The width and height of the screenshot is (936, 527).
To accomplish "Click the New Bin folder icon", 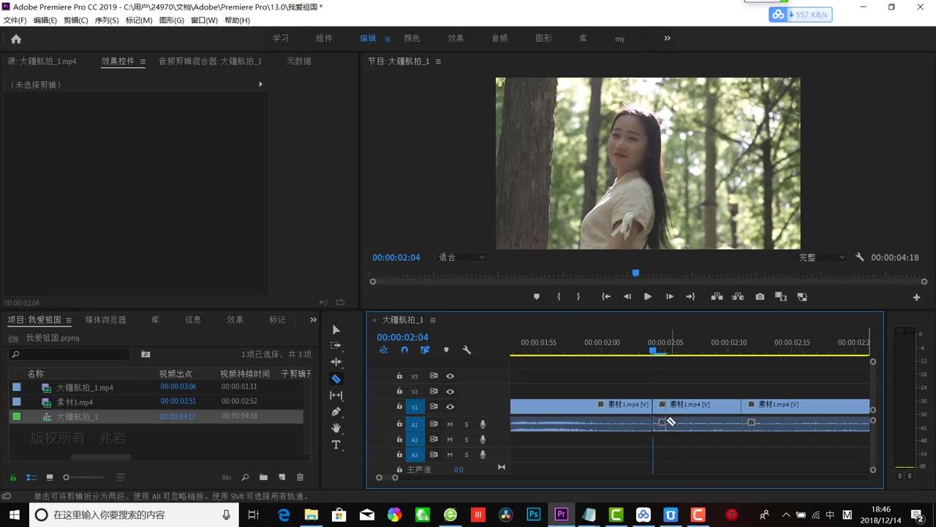I will pos(263,477).
